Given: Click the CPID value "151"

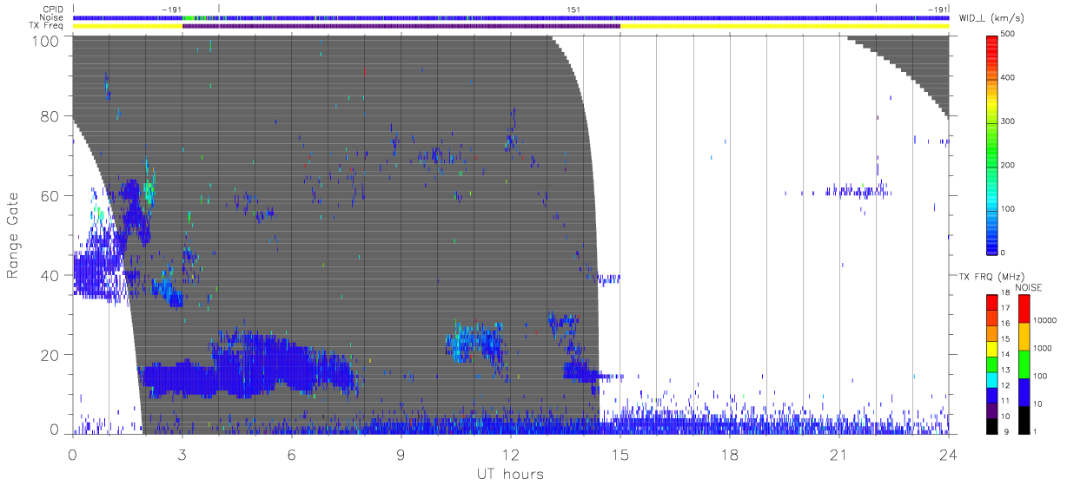Looking at the screenshot, I should point(573,10).
